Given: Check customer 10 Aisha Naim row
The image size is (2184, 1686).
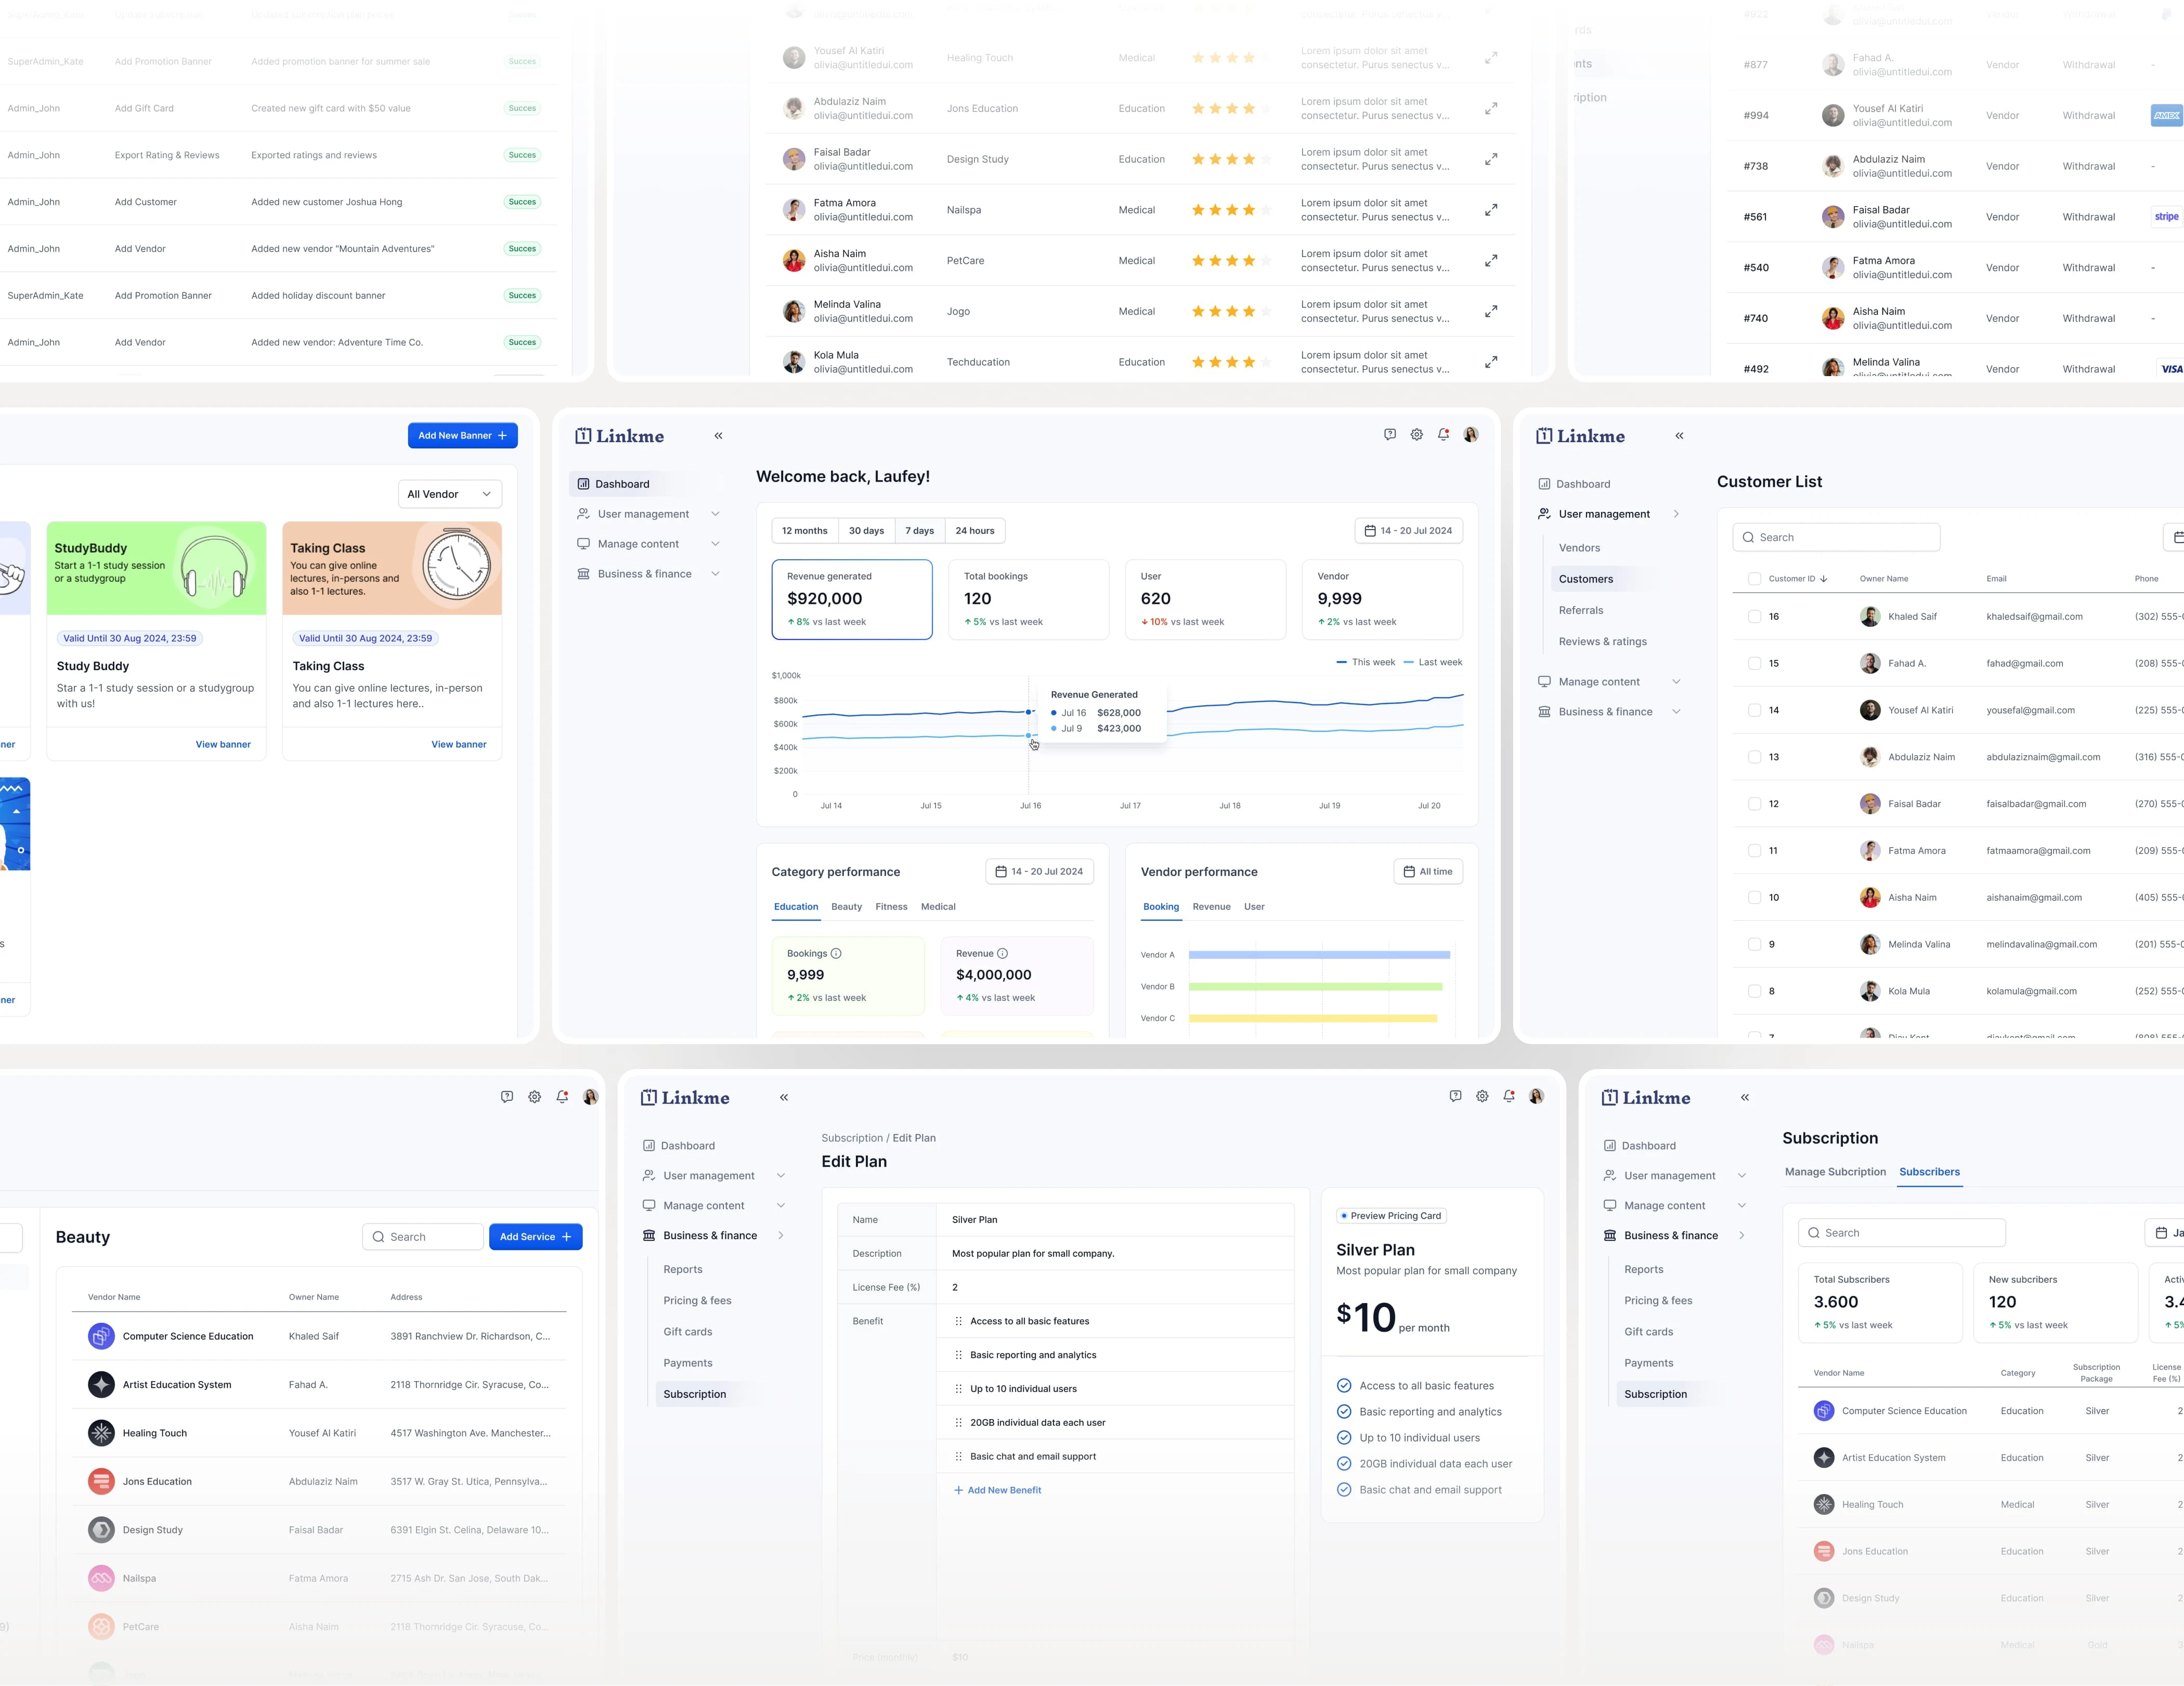Looking at the screenshot, I should coord(1754,897).
